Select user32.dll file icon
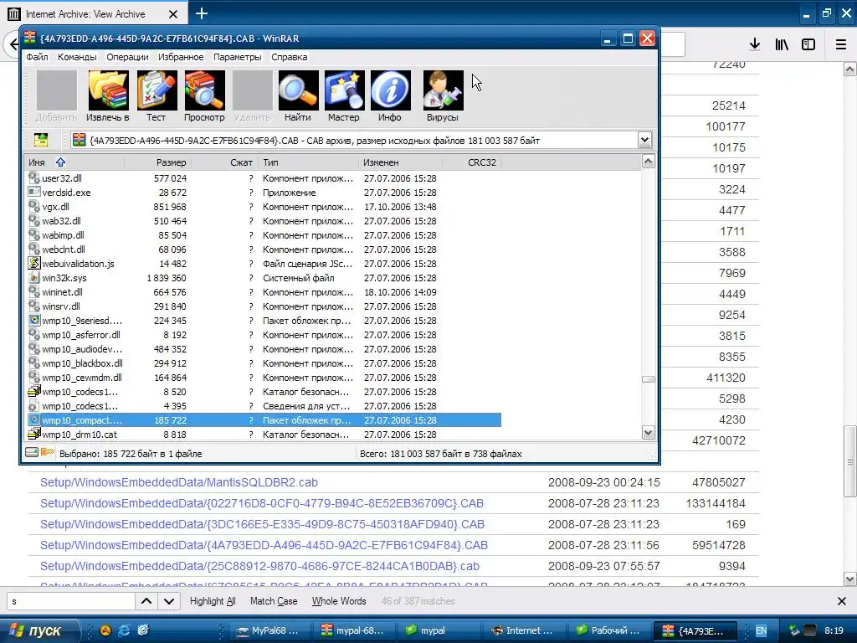Screen dimensions: 857x643 tap(33, 177)
